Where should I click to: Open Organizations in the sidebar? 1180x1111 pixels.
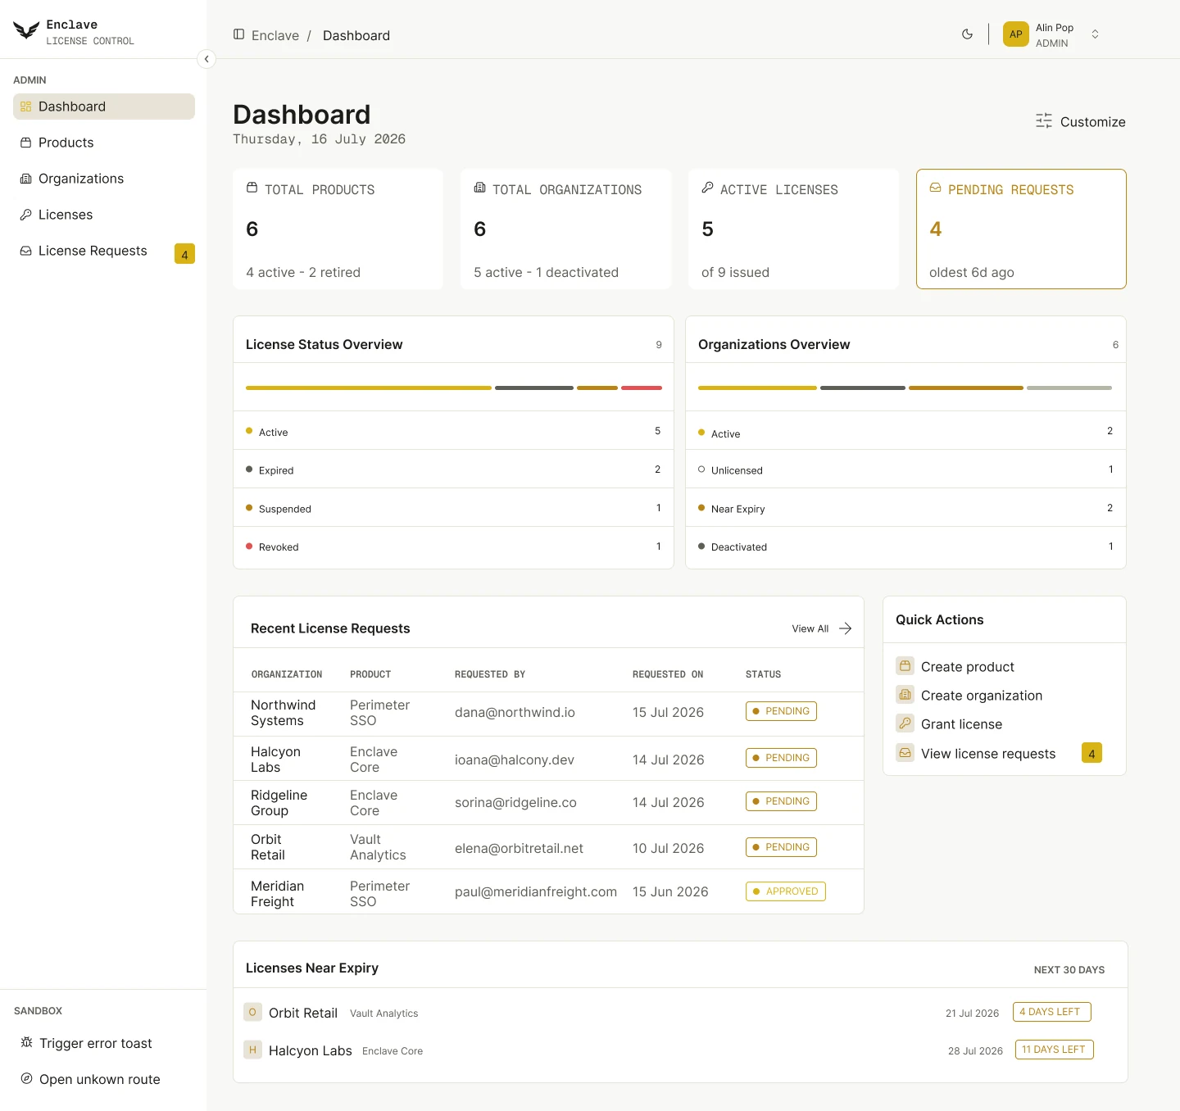pos(104,179)
